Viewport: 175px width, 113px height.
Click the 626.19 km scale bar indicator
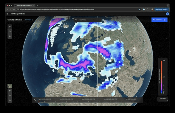coord(163,99)
